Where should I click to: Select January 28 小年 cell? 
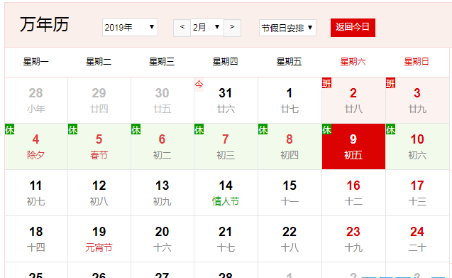click(36, 100)
